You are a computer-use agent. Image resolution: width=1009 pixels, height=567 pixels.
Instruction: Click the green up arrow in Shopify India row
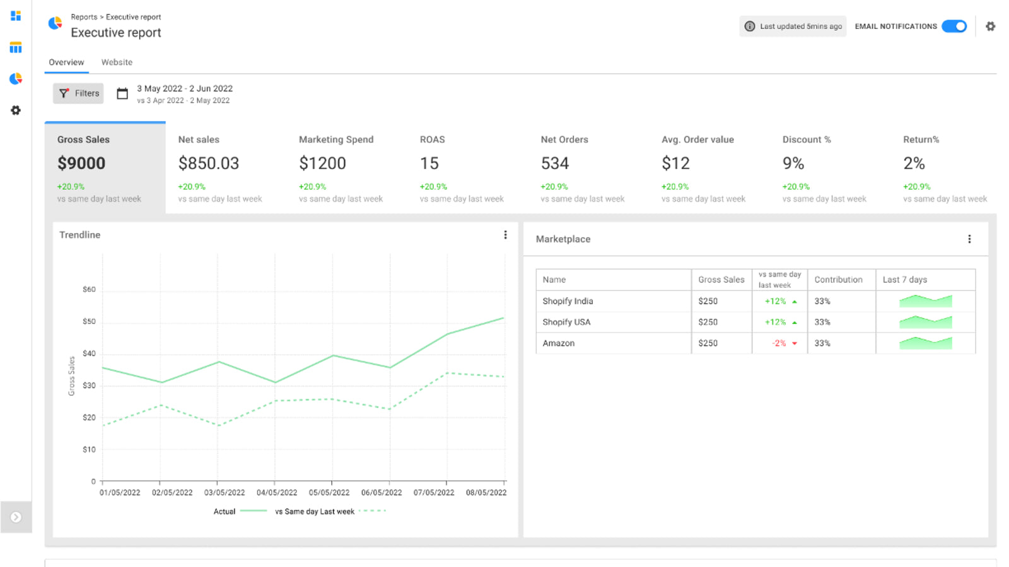click(x=795, y=301)
